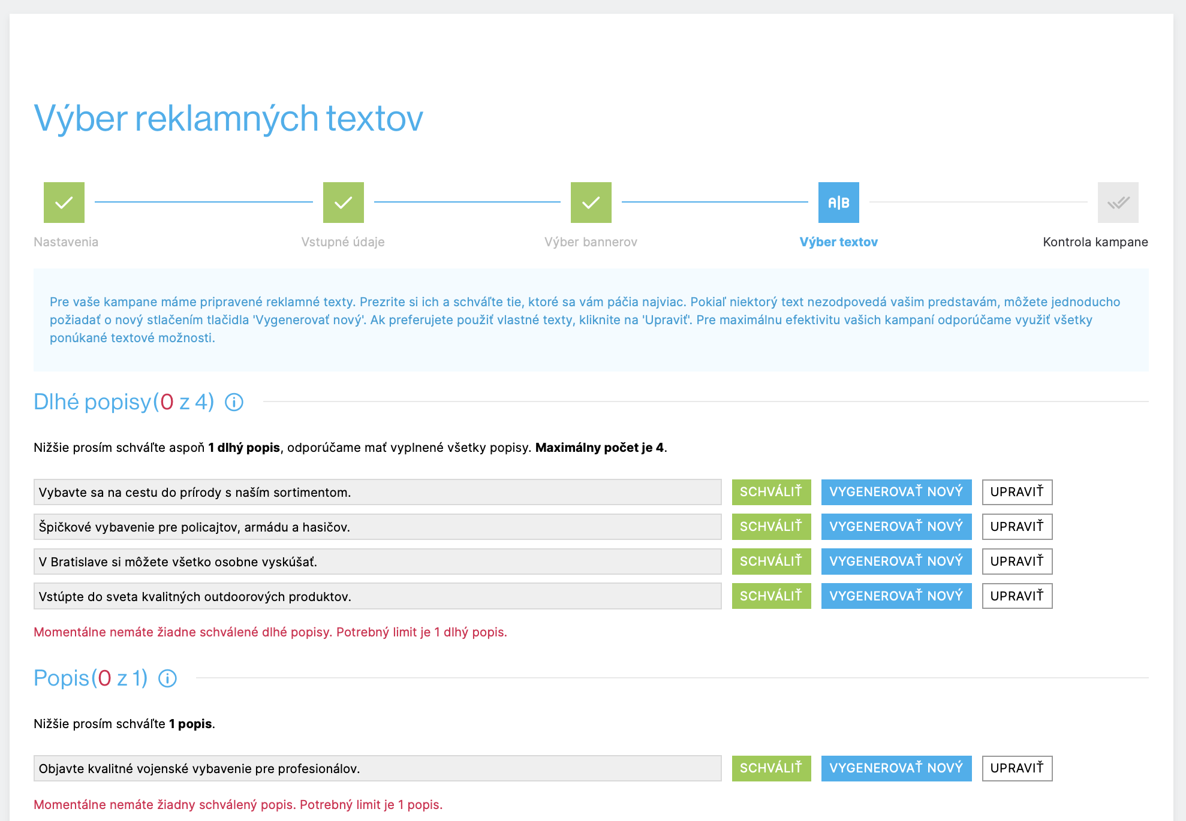Approve 'Špičkové vybavenie' long description

[x=771, y=527]
